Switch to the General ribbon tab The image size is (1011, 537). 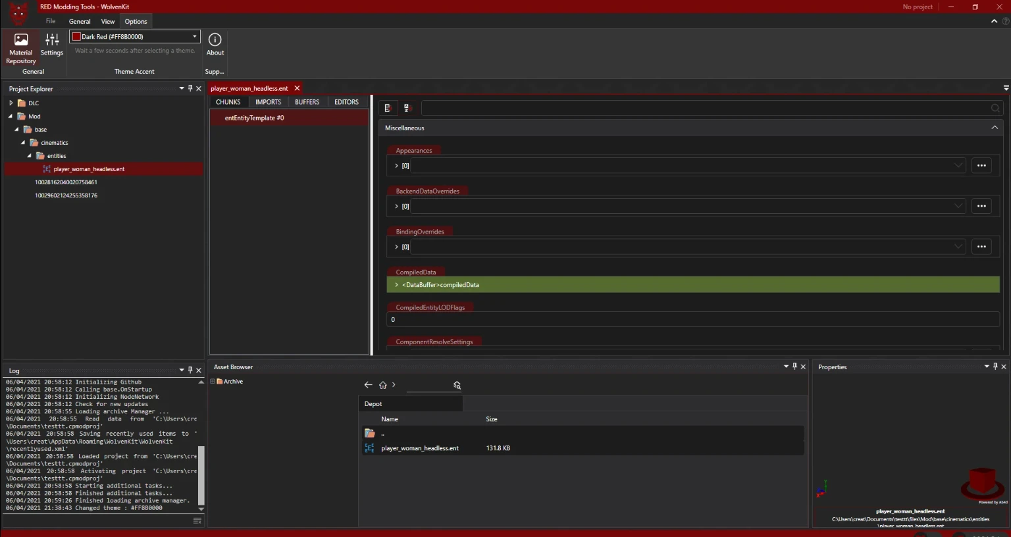click(x=80, y=21)
